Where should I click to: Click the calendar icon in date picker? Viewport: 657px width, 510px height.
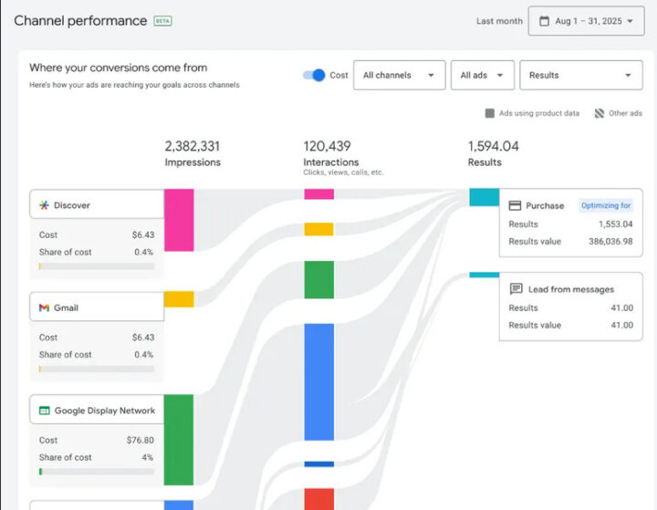coord(544,21)
